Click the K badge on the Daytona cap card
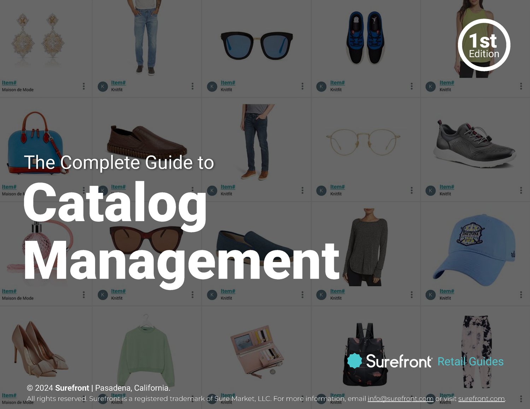The width and height of the screenshot is (530, 409). pos(430,294)
